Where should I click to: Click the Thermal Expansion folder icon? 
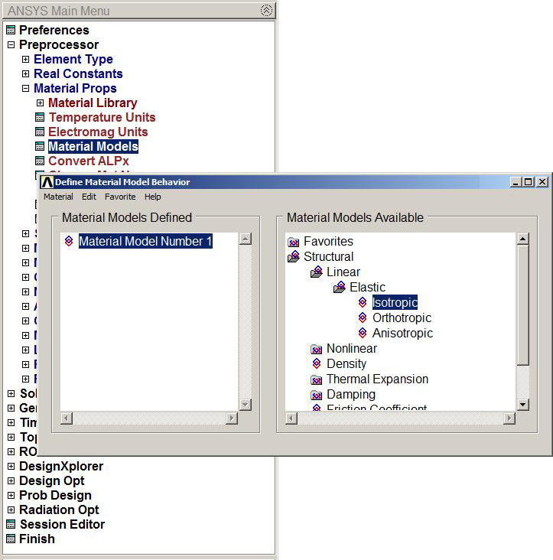[x=316, y=379]
